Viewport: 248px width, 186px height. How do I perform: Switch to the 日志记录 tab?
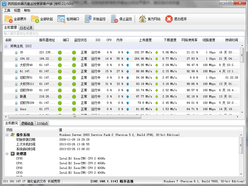click(26, 28)
